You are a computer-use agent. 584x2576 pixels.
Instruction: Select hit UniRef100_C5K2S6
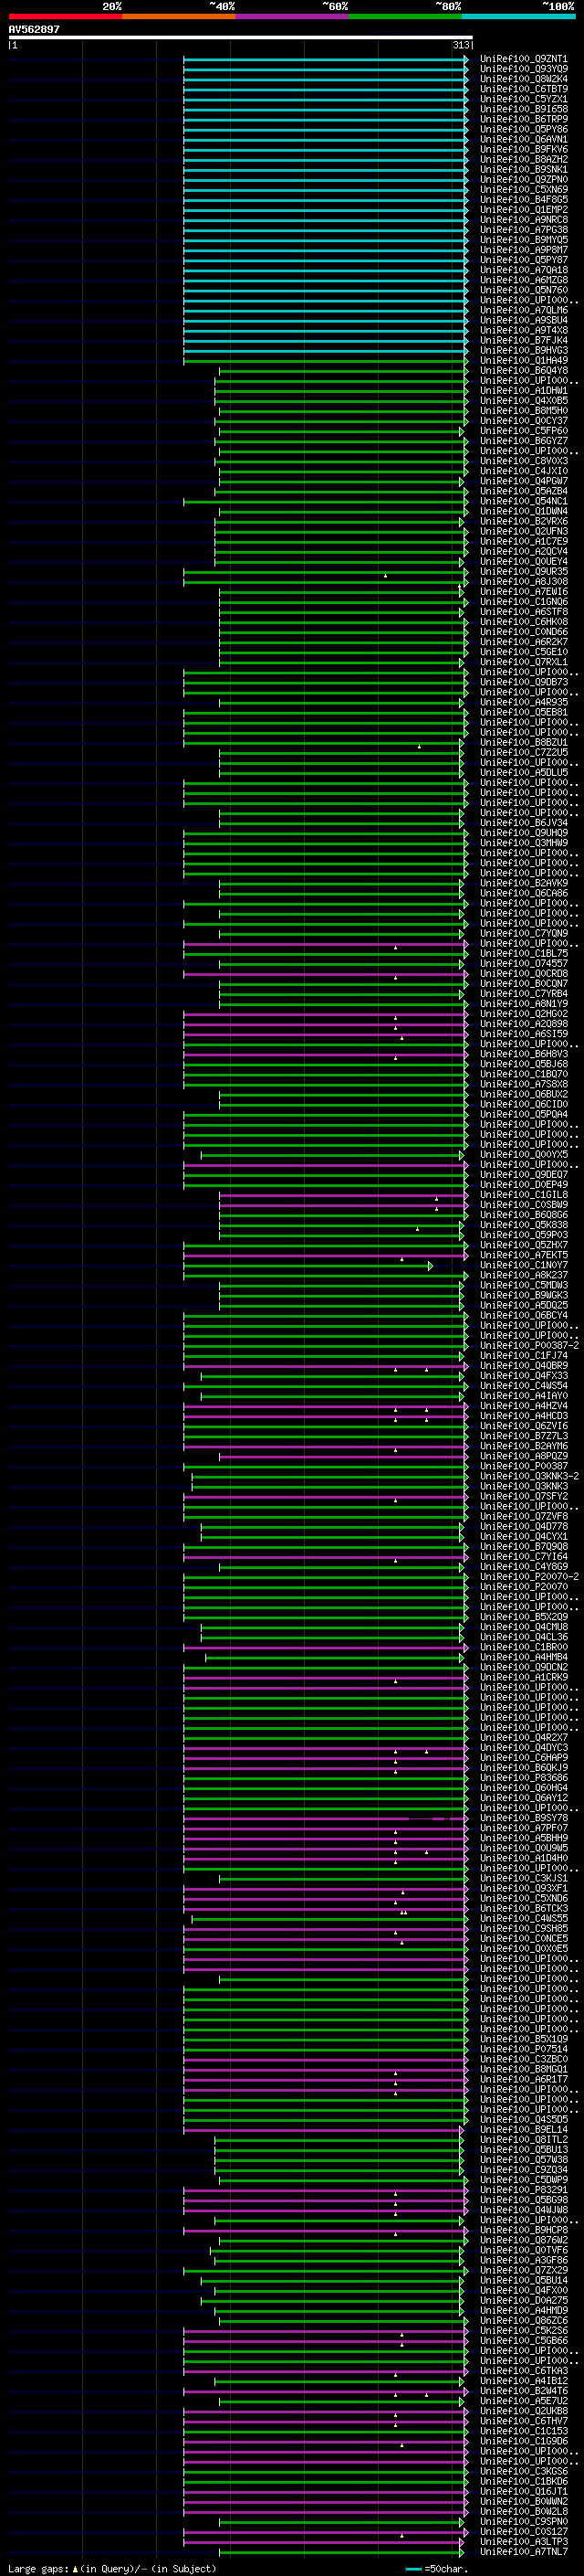click(x=523, y=2330)
